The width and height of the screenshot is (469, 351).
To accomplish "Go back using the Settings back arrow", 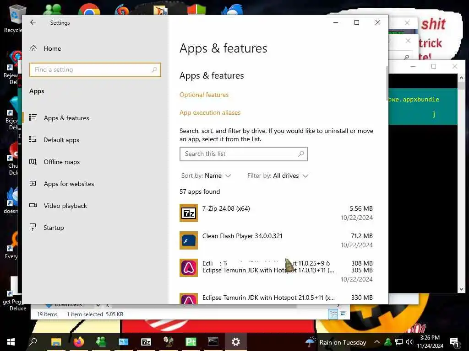I will (33, 22).
